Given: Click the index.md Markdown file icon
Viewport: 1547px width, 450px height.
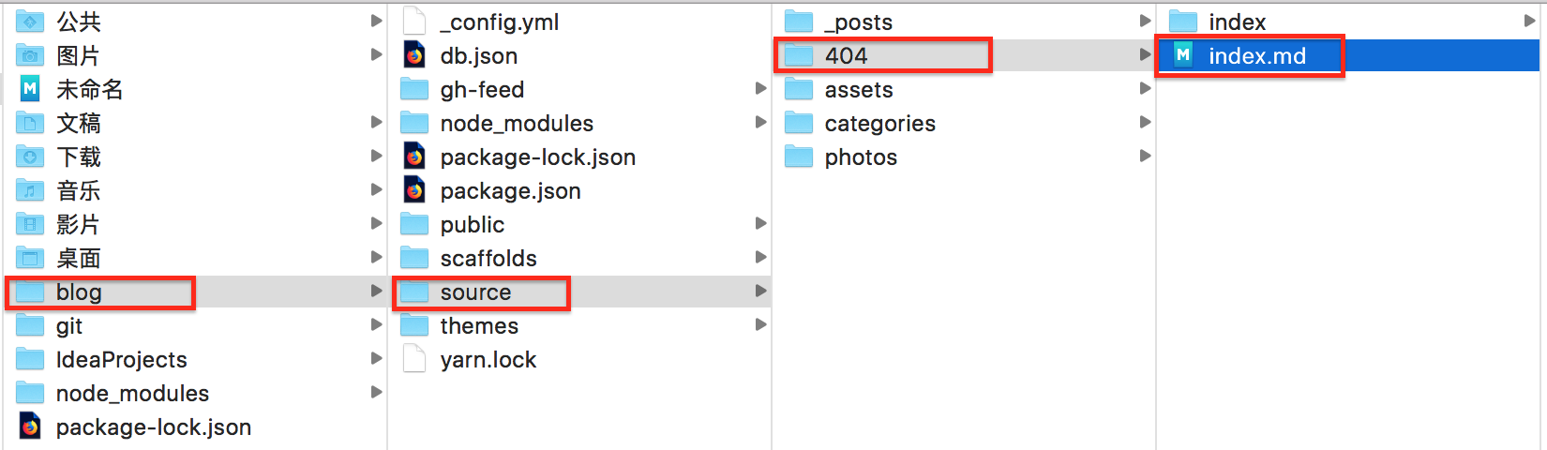Looking at the screenshot, I should [1183, 55].
